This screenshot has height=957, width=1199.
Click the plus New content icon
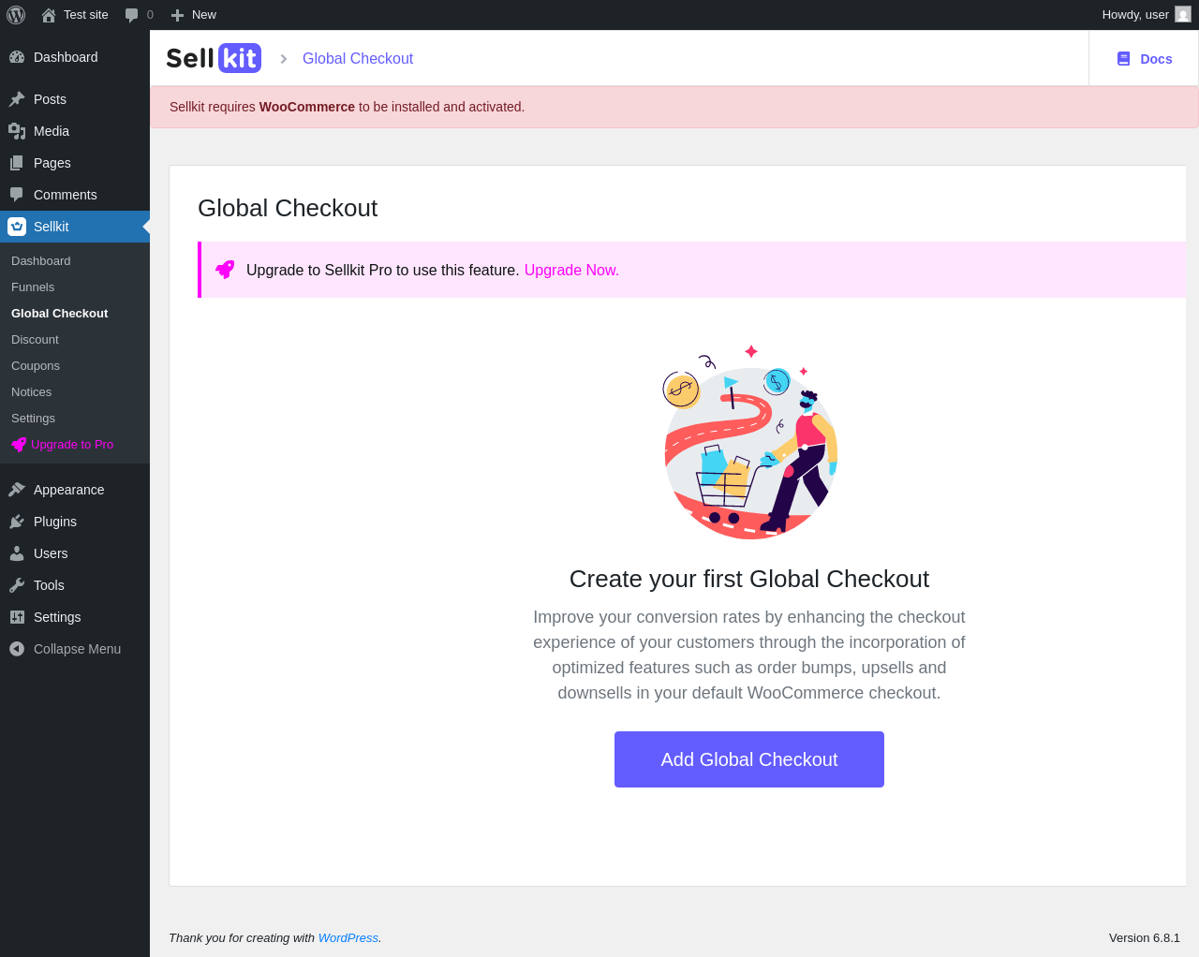(177, 15)
